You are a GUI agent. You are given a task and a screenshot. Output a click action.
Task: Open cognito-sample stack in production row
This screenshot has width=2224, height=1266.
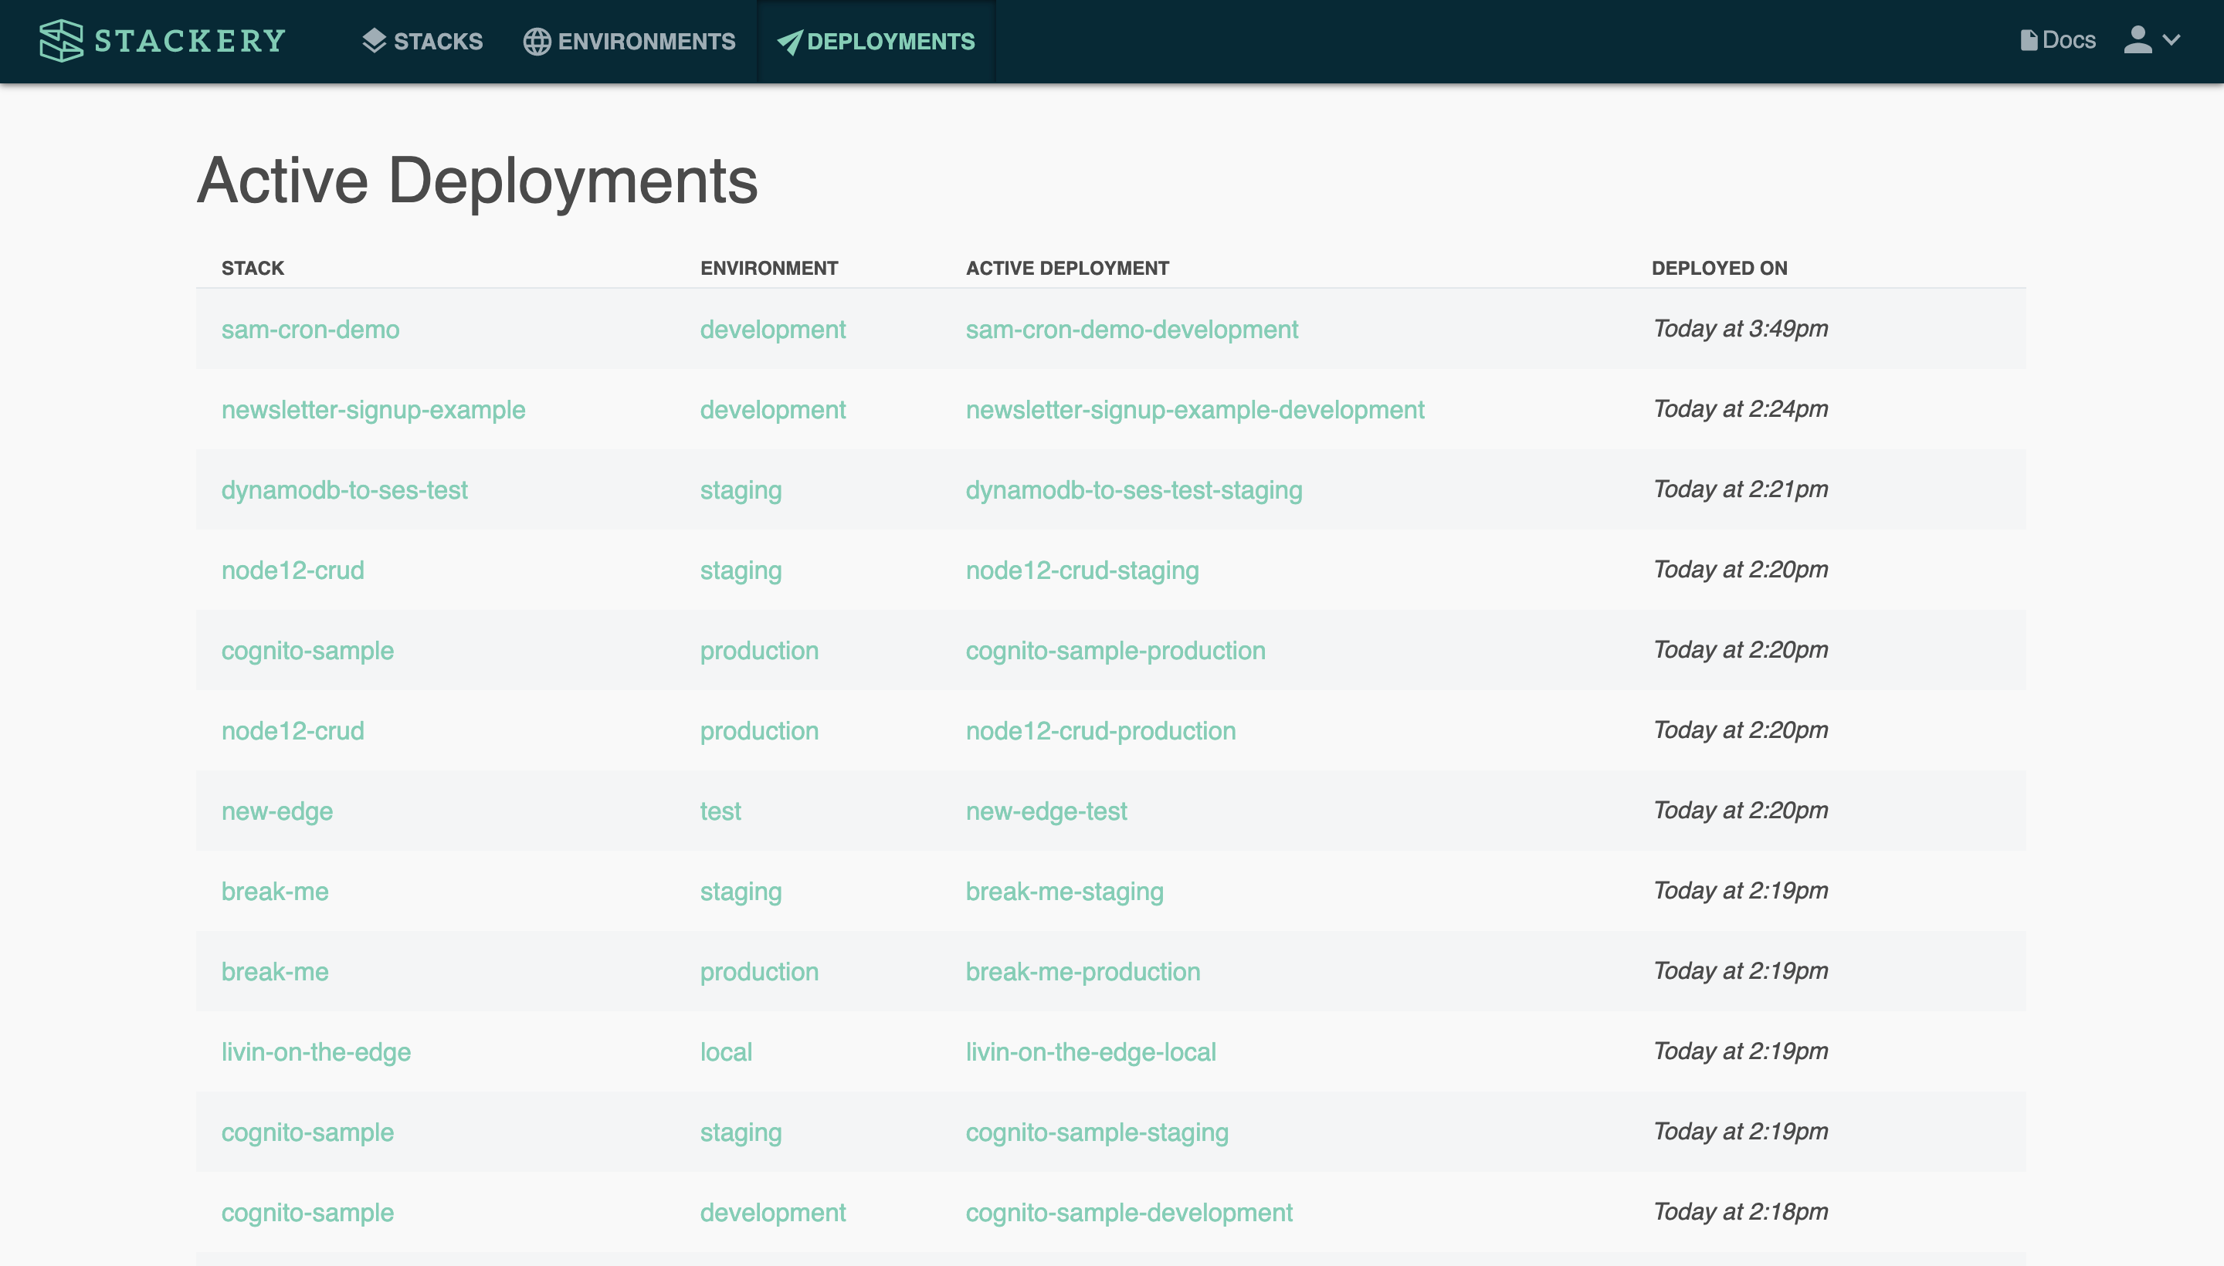[307, 651]
